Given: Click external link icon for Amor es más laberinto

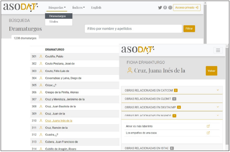Looking at the screenshot, I should [x=208, y=126].
